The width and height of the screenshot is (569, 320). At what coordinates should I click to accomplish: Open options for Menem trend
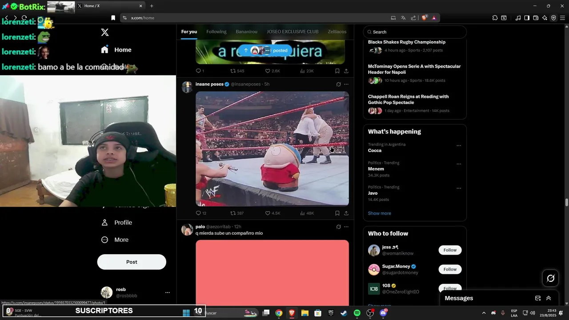[459, 164]
